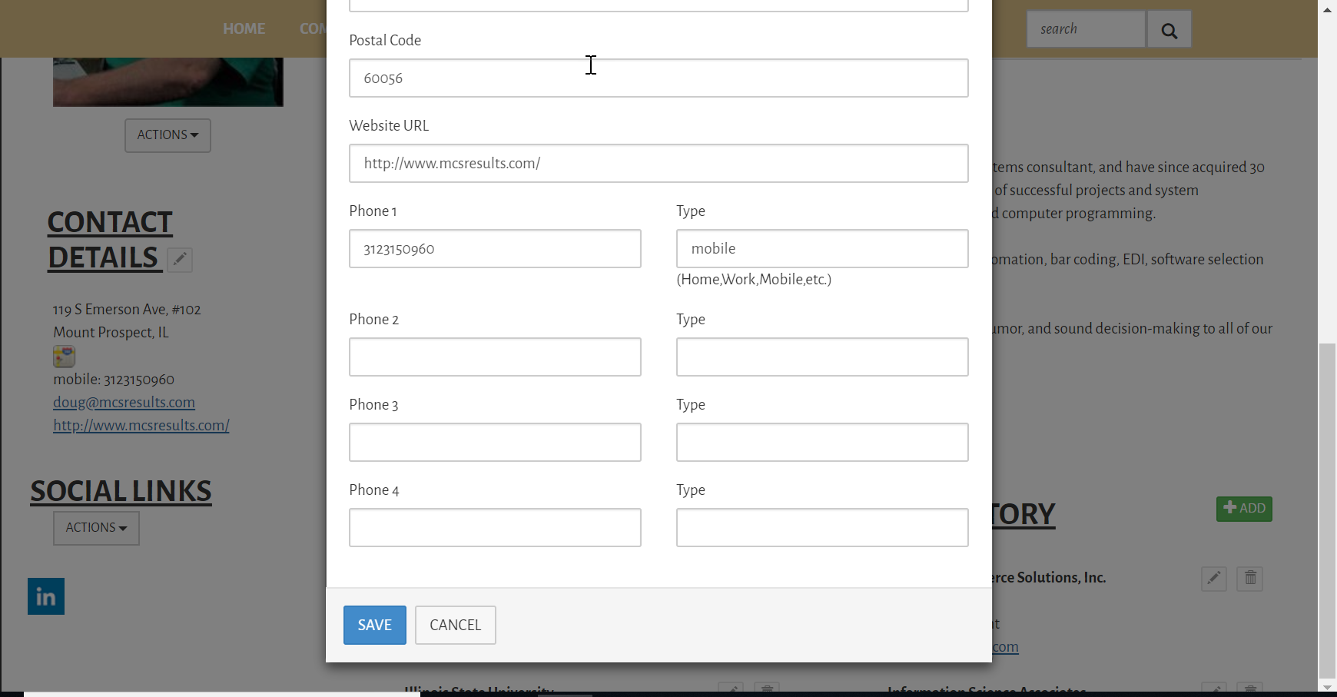This screenshot has width=1337, height=697.
Task: Open the LinkedIn social link icon
Action: click(46, 596)
